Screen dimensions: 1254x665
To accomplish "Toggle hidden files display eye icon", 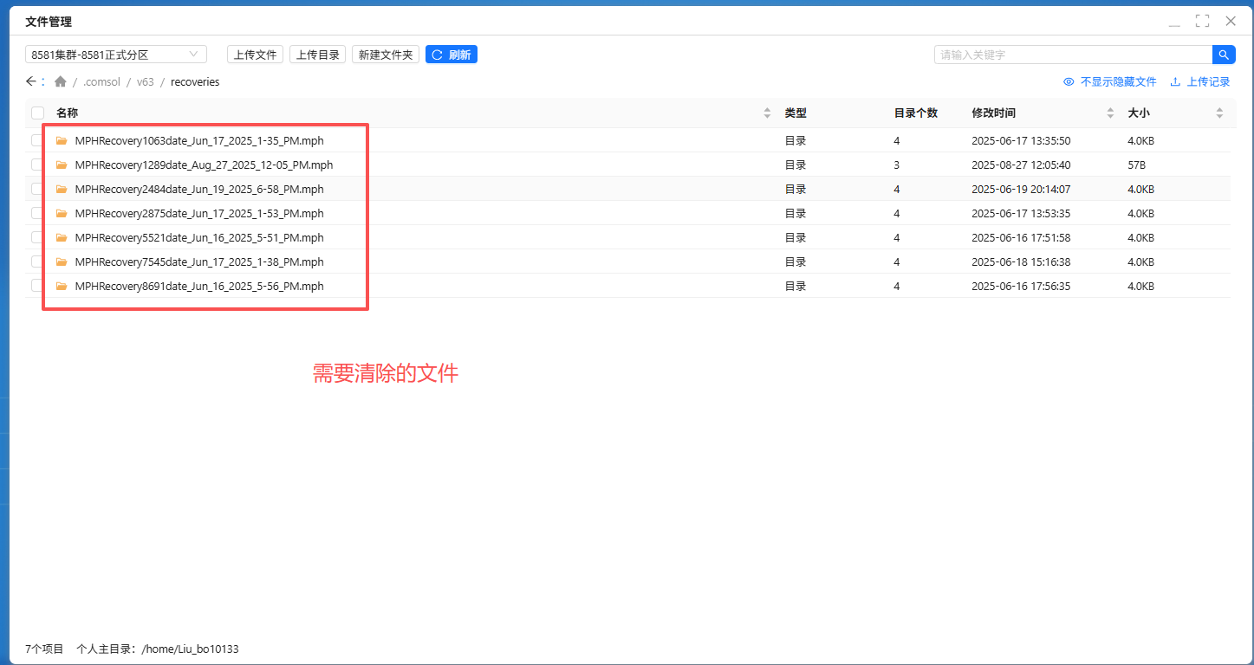I will [x=1069, y=81].
